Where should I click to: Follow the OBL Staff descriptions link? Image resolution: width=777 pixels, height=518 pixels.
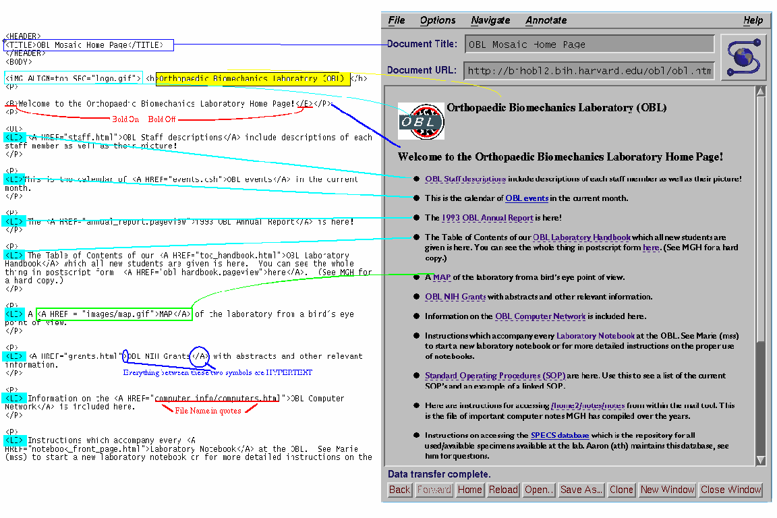click(x=465, y=179)
